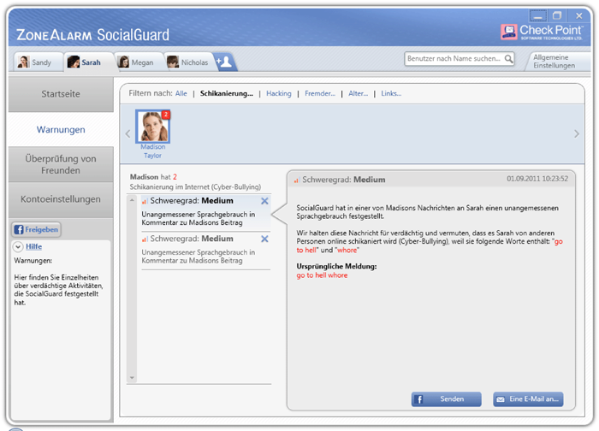Show next friends with right arrow
The height and width of the screenshot is (431, 599).
577,133
